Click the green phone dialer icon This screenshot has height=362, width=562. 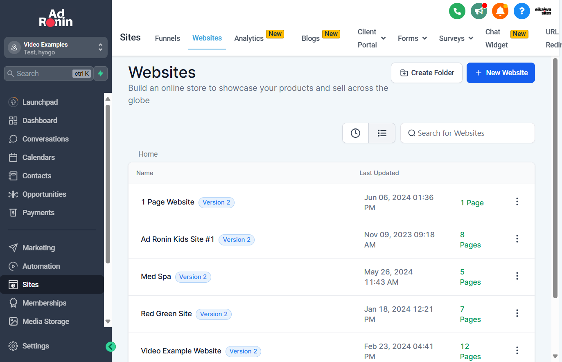[x=457, y=11]
